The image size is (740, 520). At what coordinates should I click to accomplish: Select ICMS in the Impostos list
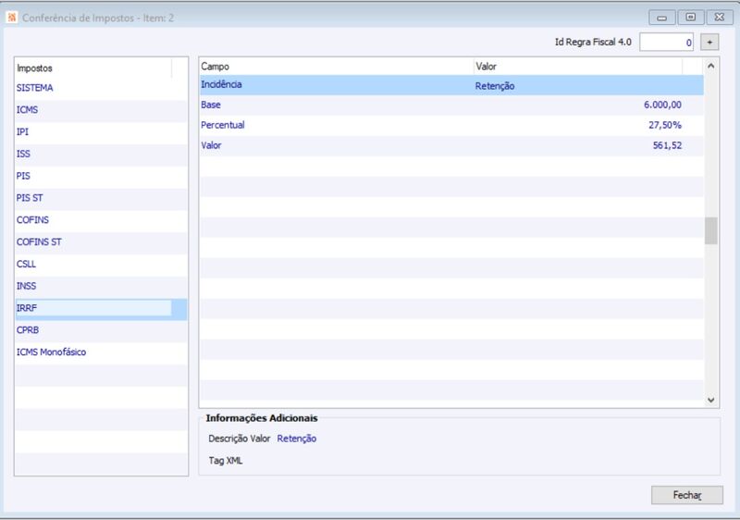point(101,110)
